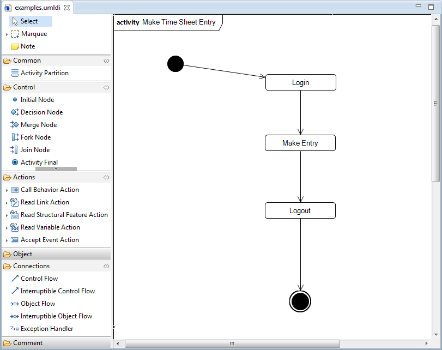Viewport: 442px width, 350px height.
Task: Click the Login action node
Action: 300,82
